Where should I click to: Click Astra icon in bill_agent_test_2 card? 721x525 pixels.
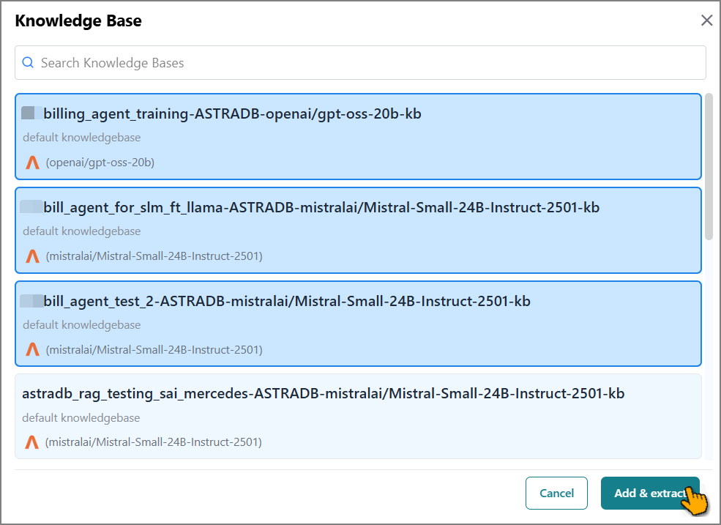[32, 350]
